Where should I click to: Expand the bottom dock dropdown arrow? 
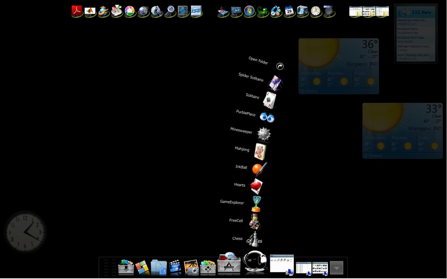click(x=337, y=268)
